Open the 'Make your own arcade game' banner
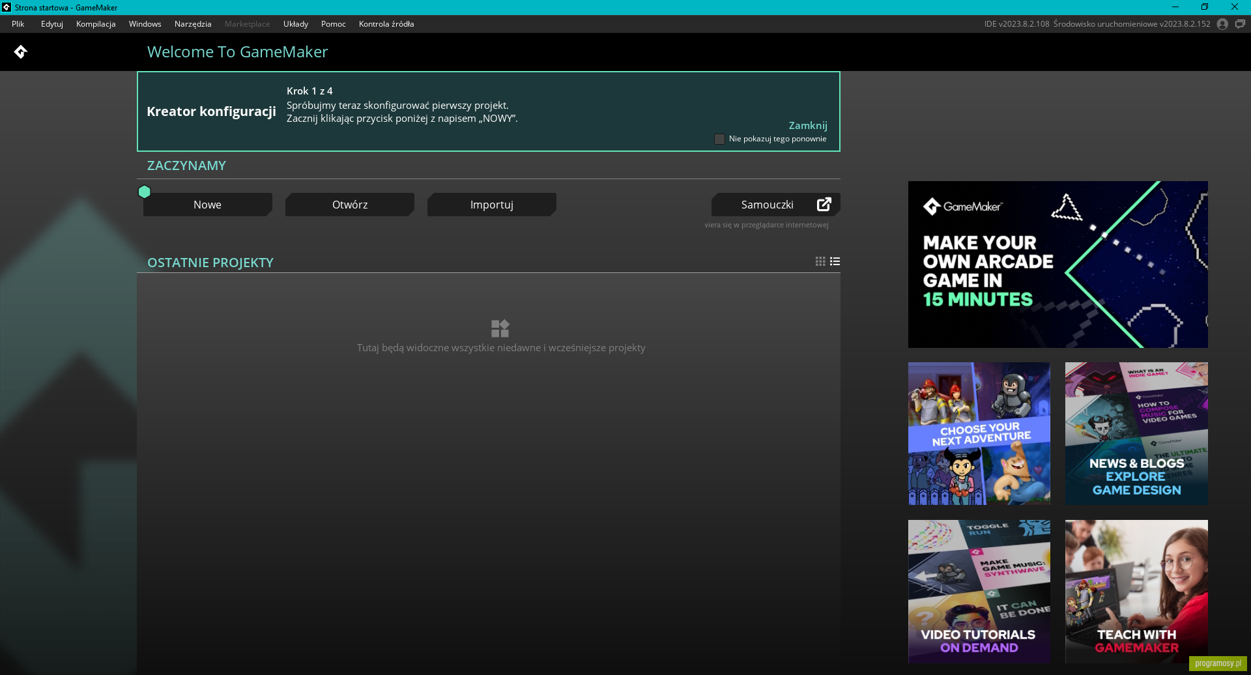Screen dimensions: 1251x675 pos(1058,265)
